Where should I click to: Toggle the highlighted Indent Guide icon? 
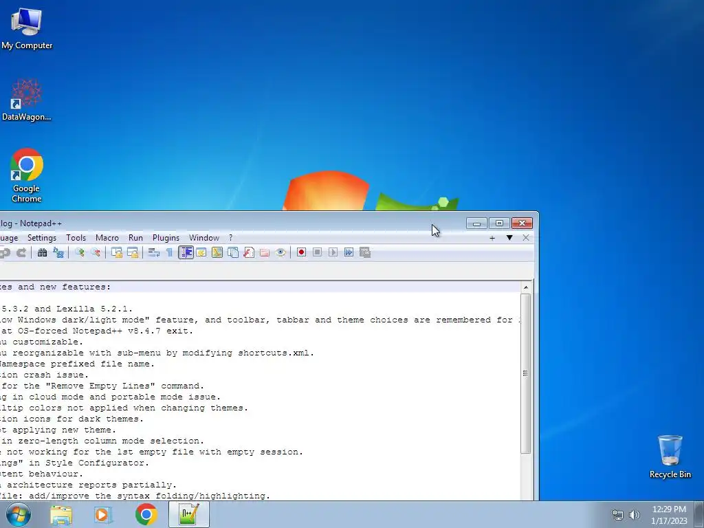186,253
